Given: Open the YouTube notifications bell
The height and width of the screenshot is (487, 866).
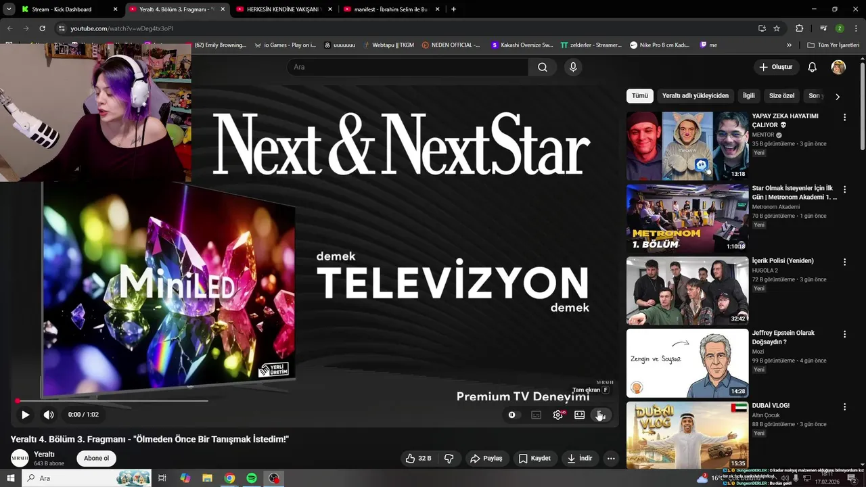Looking at the screenshot, I should (813, 67).
